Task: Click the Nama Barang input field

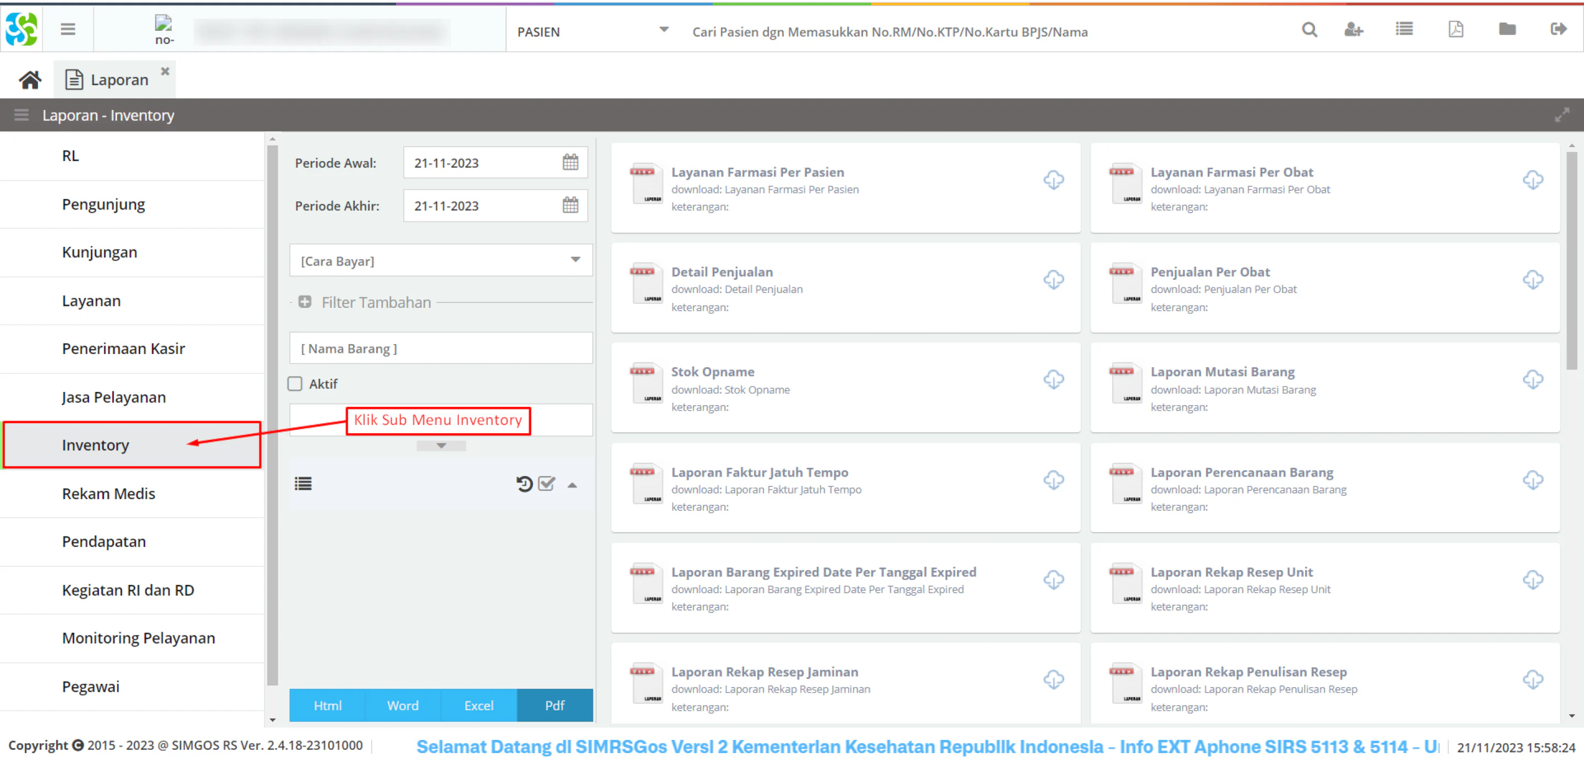Action: [441, 349]
